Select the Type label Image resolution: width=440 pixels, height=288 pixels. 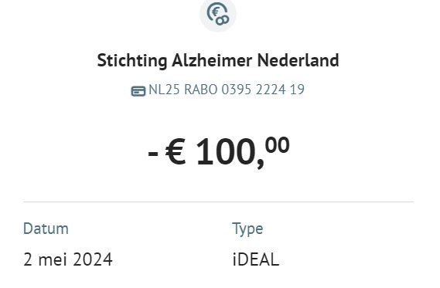coord(247,229)
